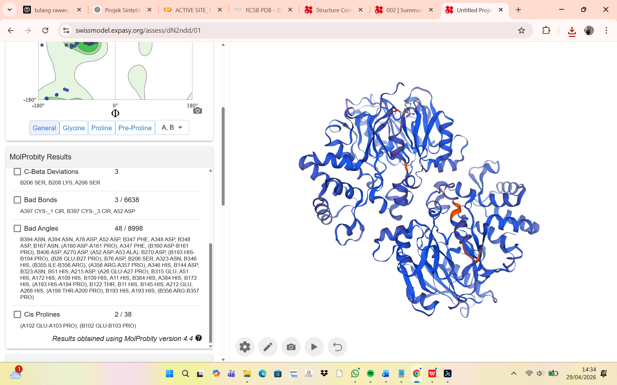Switch to the Glycine Ramachandran plot

tap(74, 128)
